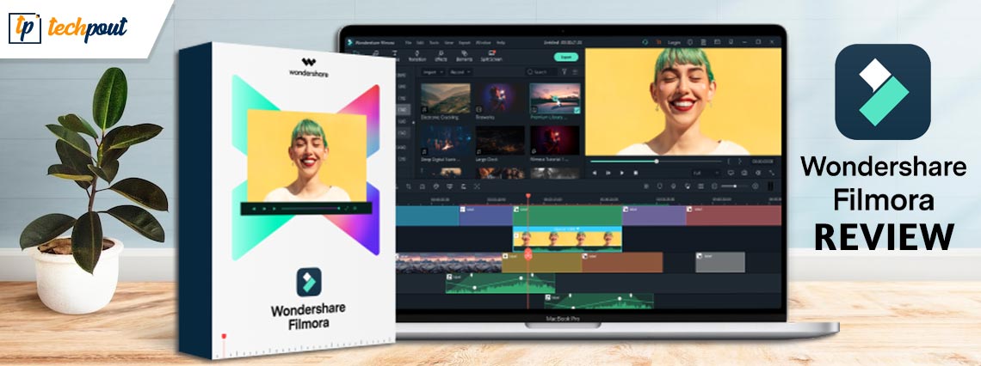Click the red scissors split button on playhead

coord(528,253)
